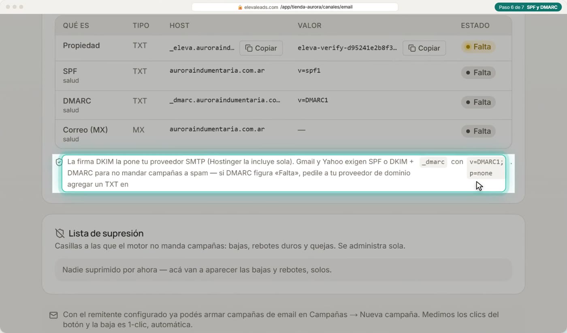The height and width of the screenshot is (333, 567).
Task: Click the MX row host auroraindumentaria.com.ar
Action: (217, 129)
